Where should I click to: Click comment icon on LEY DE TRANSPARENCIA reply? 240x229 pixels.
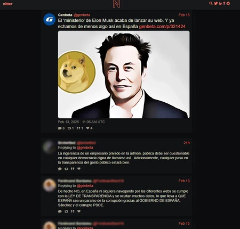point(60,211)
